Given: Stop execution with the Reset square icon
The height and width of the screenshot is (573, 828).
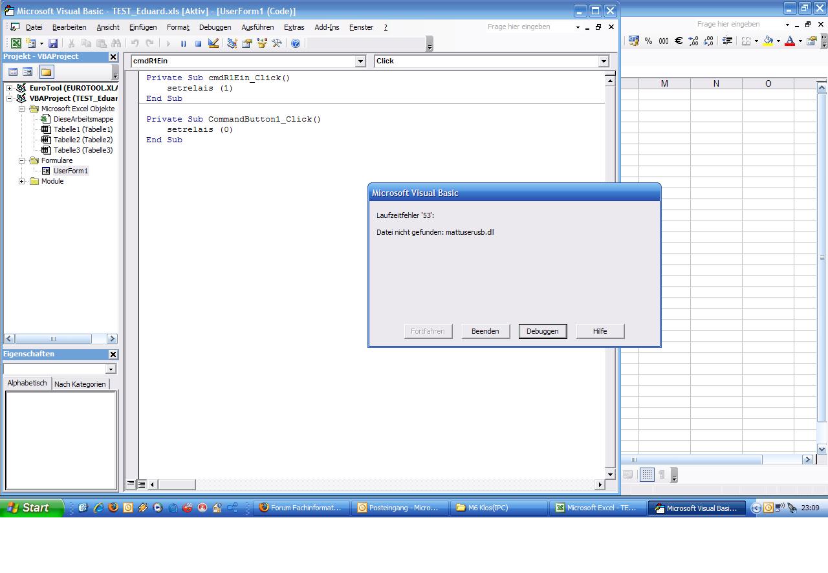Looking at the screenshot, I should click(x=198, y=43).
